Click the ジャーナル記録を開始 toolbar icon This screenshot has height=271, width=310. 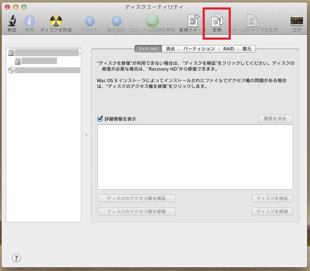[152, 21]
